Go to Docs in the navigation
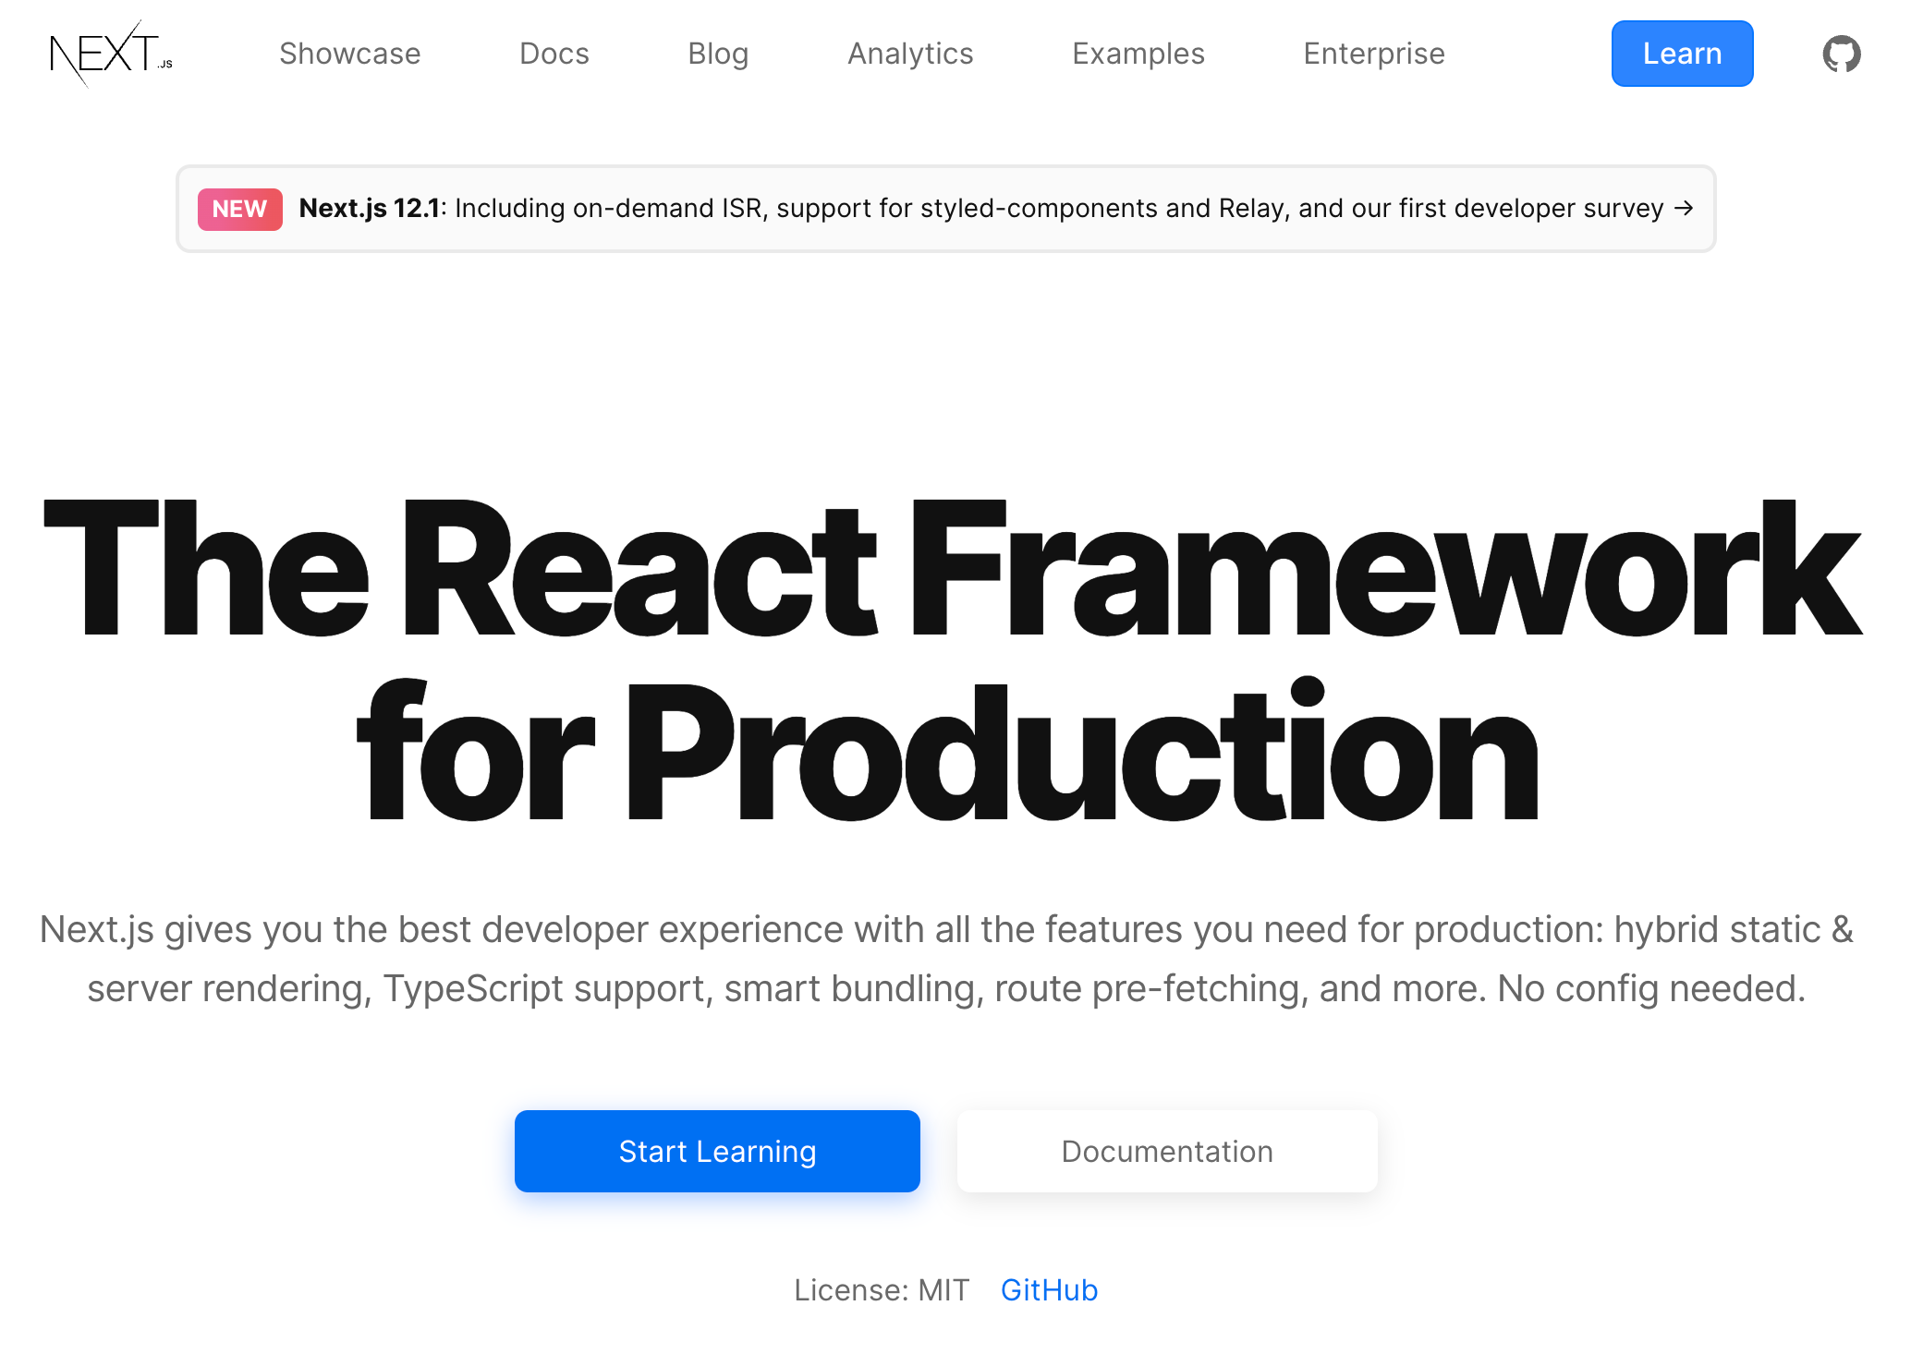 554,54
